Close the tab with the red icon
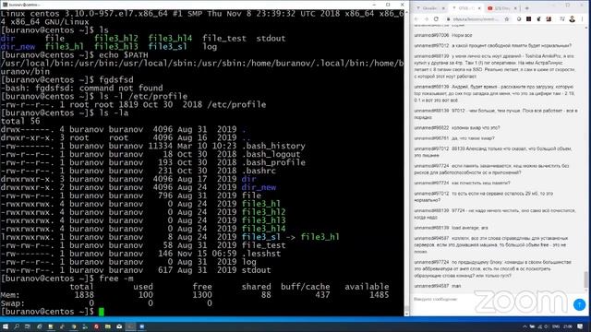This screenshot has height=332, width=591. [515, 8]
